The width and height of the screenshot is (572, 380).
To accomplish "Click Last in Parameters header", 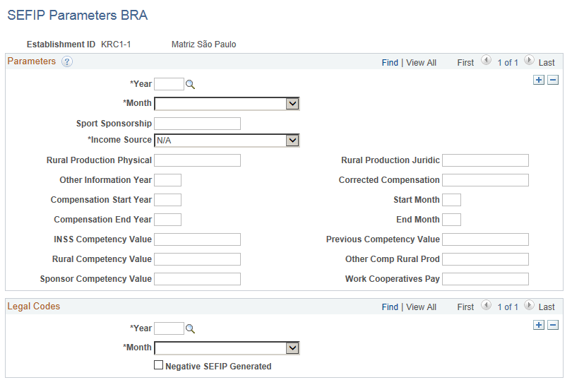I will point(547,63).
